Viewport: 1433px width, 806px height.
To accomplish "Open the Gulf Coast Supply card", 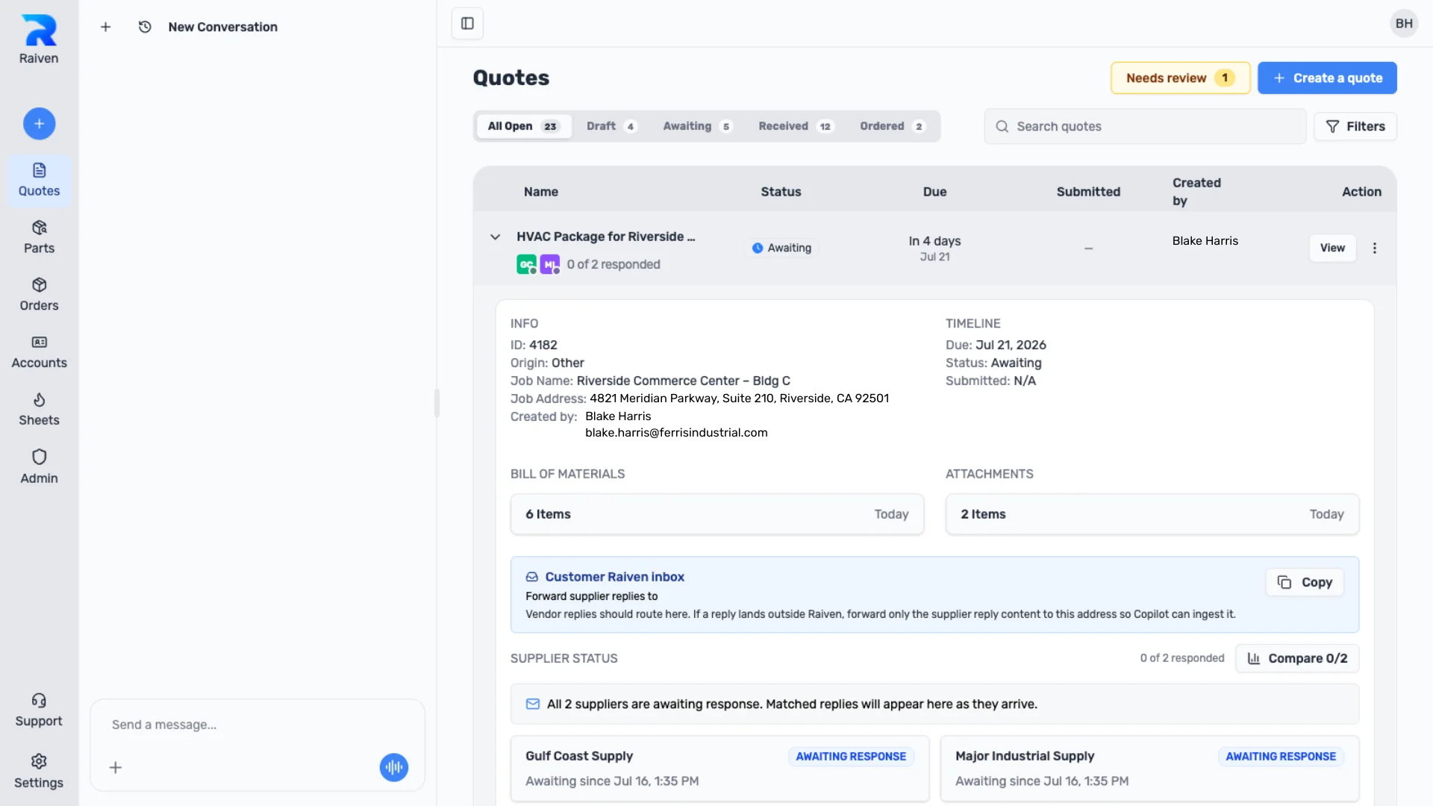I will [719, 769].
